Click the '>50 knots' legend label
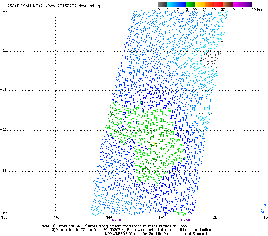 257,10
